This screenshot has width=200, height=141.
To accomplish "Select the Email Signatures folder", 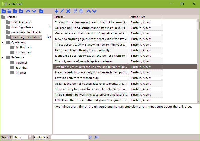I will tap(22, 27).
